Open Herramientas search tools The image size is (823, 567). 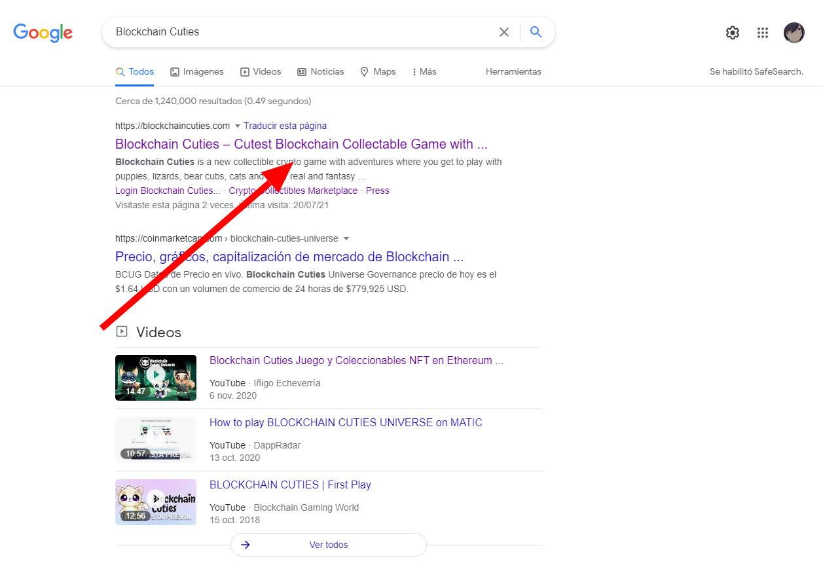[513, 72]
